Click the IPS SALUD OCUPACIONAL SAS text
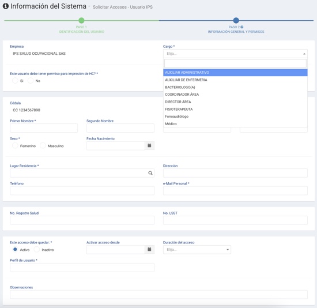The width and height of the screenshot is (317, 308). coord(39,54)
